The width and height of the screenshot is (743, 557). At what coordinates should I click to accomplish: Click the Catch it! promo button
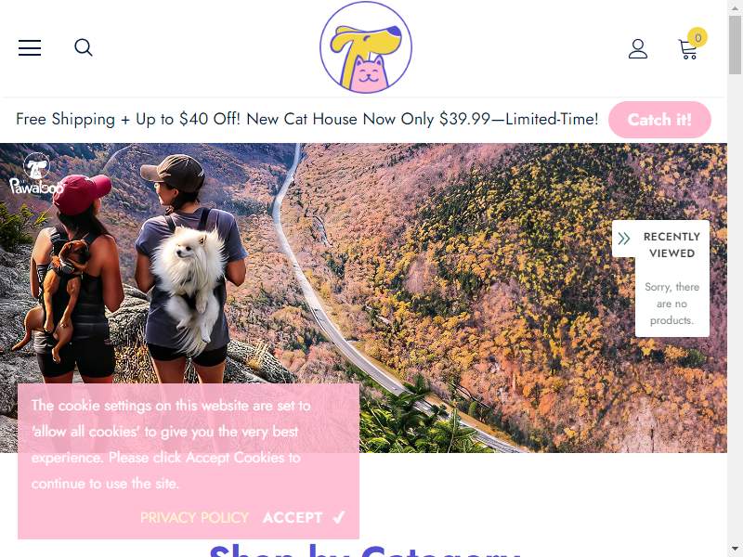[659, 120]
